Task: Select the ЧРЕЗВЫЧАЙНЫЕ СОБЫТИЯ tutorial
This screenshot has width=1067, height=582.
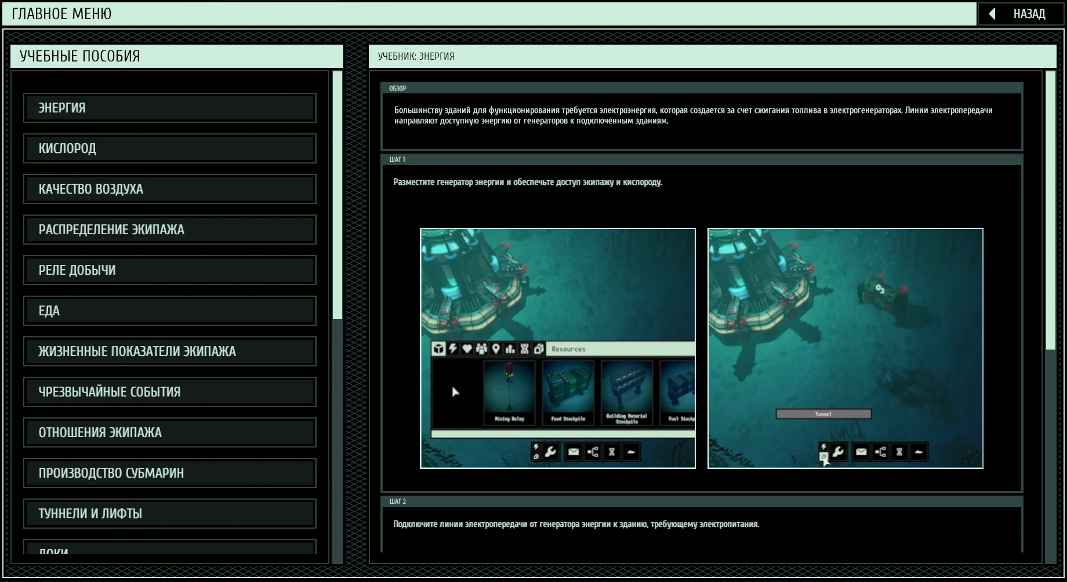Action: [170, 392]
